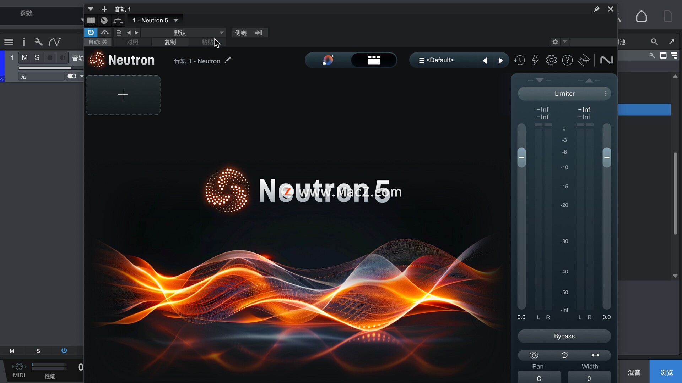Viewport: 682px width, 383px height.
Task: Click the Limiter button
Action: coord(564,94)
